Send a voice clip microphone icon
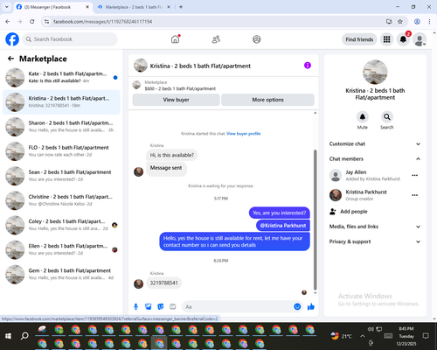Image resolution: width=437 pixels, height=350 pixels. 135,306
